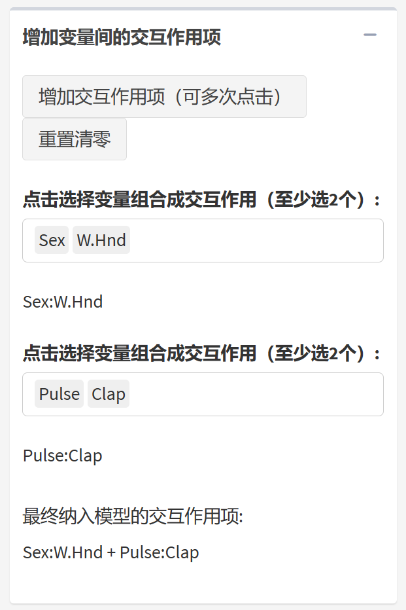
Task: Click empty space right of 重置清零 button
Action: point(255,139)
